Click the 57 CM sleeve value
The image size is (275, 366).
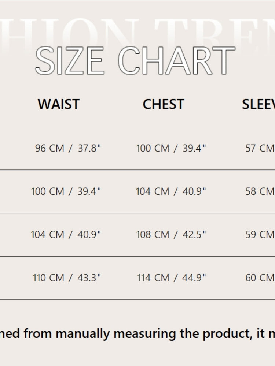click(x=260, y=149)
